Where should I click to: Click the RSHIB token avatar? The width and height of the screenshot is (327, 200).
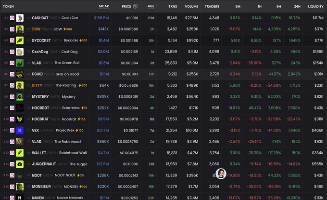[x=20, y=74]
